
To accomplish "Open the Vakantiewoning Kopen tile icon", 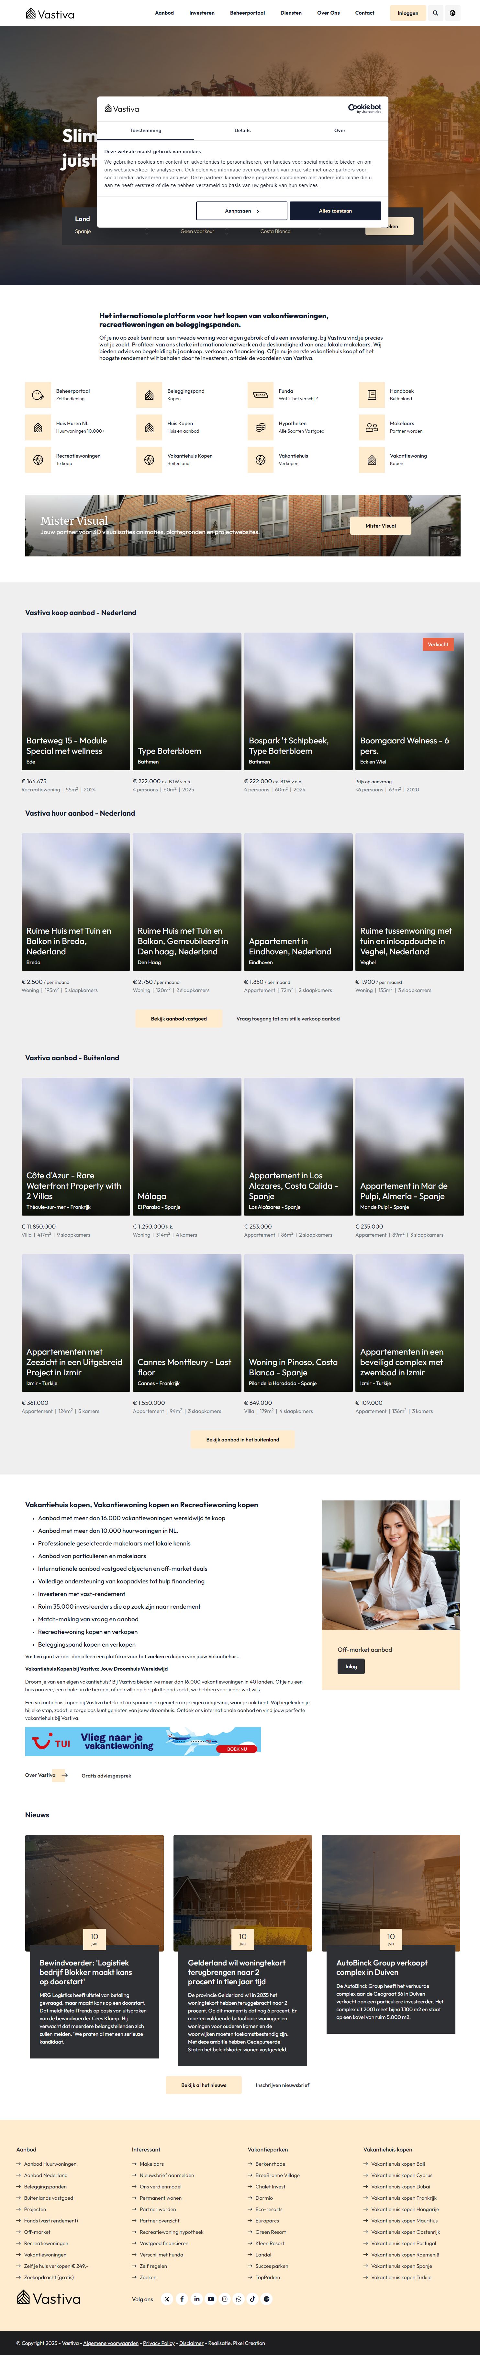I will tap(371, 460).
